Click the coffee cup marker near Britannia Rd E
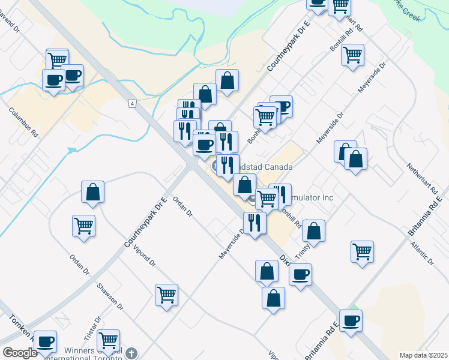 [351, 320]
